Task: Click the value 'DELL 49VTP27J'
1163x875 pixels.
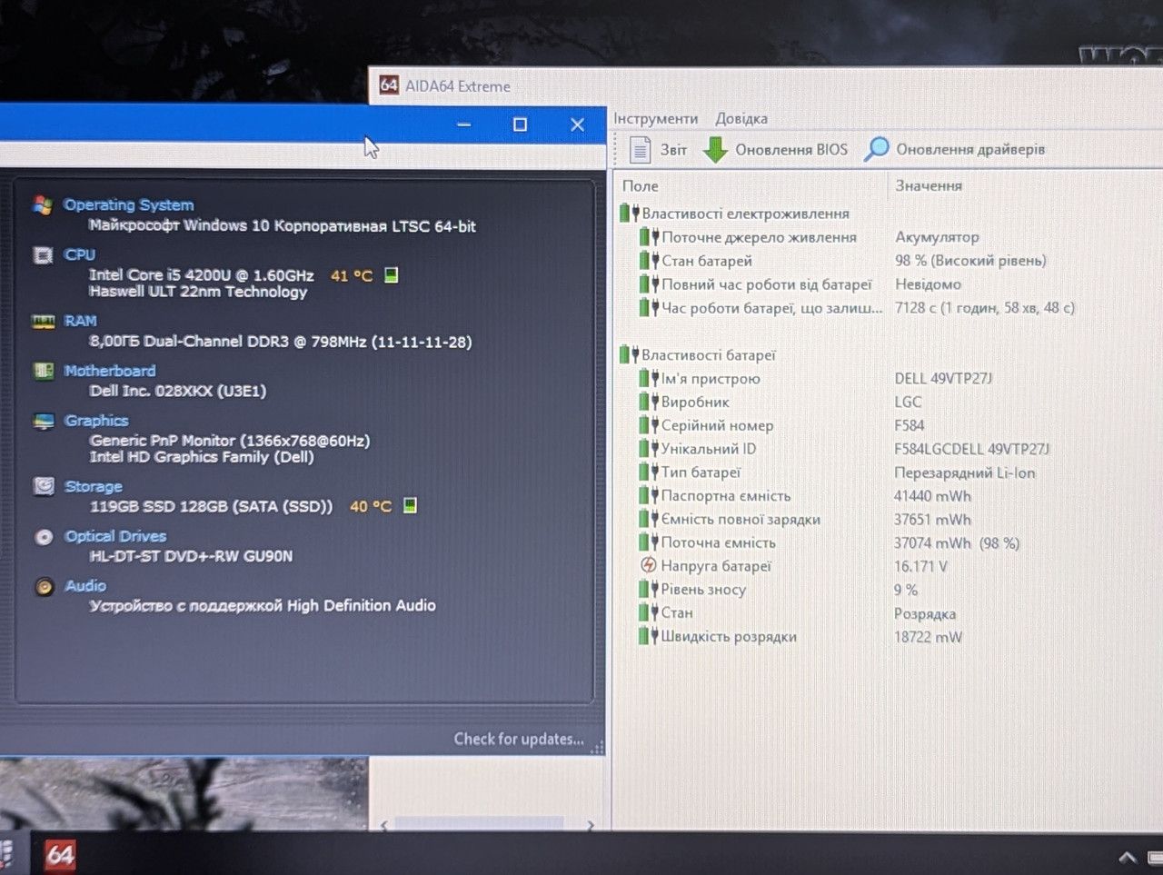Action: pyautogui.click(x=944, y=378)
